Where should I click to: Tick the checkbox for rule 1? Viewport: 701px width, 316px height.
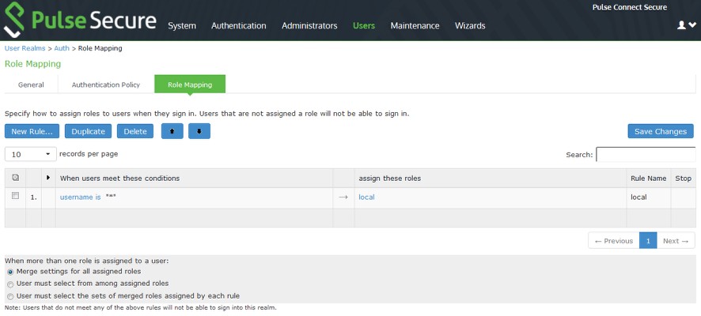[x=15, y=197]
